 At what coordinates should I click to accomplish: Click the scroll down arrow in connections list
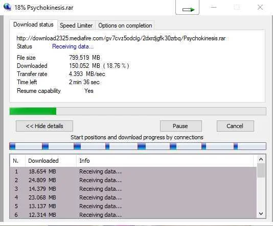[x=261, y=214]
